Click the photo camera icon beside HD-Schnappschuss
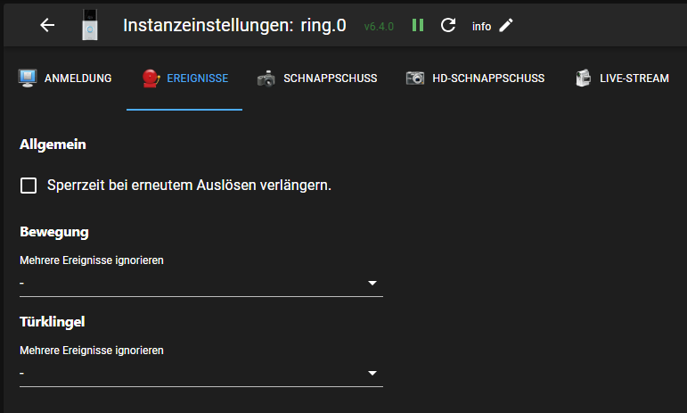Image resolution: width=687 pixels, height=413 pixels. click(415, 78)
